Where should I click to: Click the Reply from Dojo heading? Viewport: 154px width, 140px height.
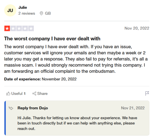pos(33,108)
